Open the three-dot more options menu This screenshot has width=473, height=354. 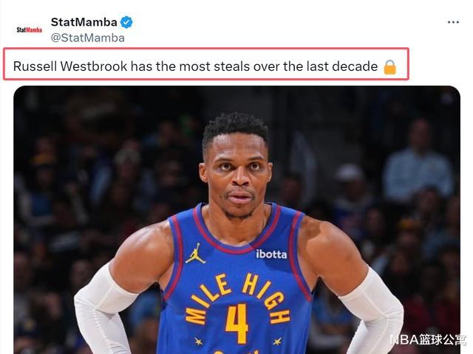click(453, 22)
